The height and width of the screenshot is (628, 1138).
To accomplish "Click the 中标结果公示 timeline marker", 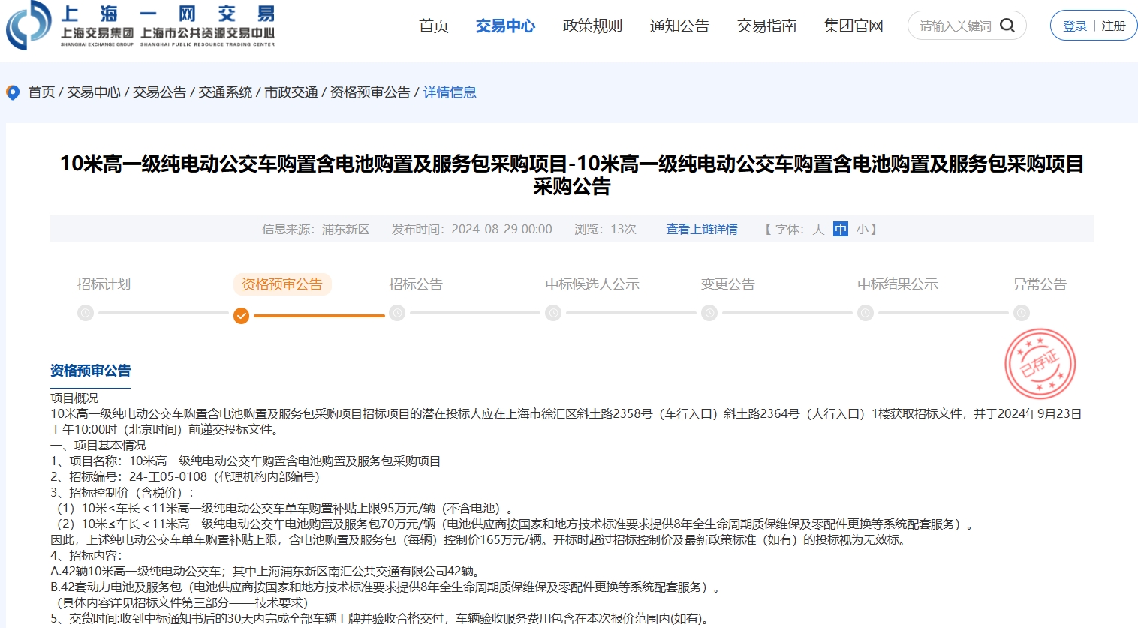I will point(866,313).
